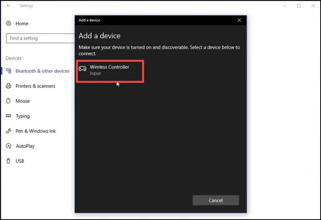
Task: Click the back arrow in Settings
Action: pos(9,6)
